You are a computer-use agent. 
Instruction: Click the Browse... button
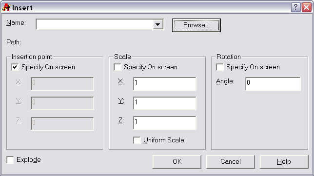(196, 25)
